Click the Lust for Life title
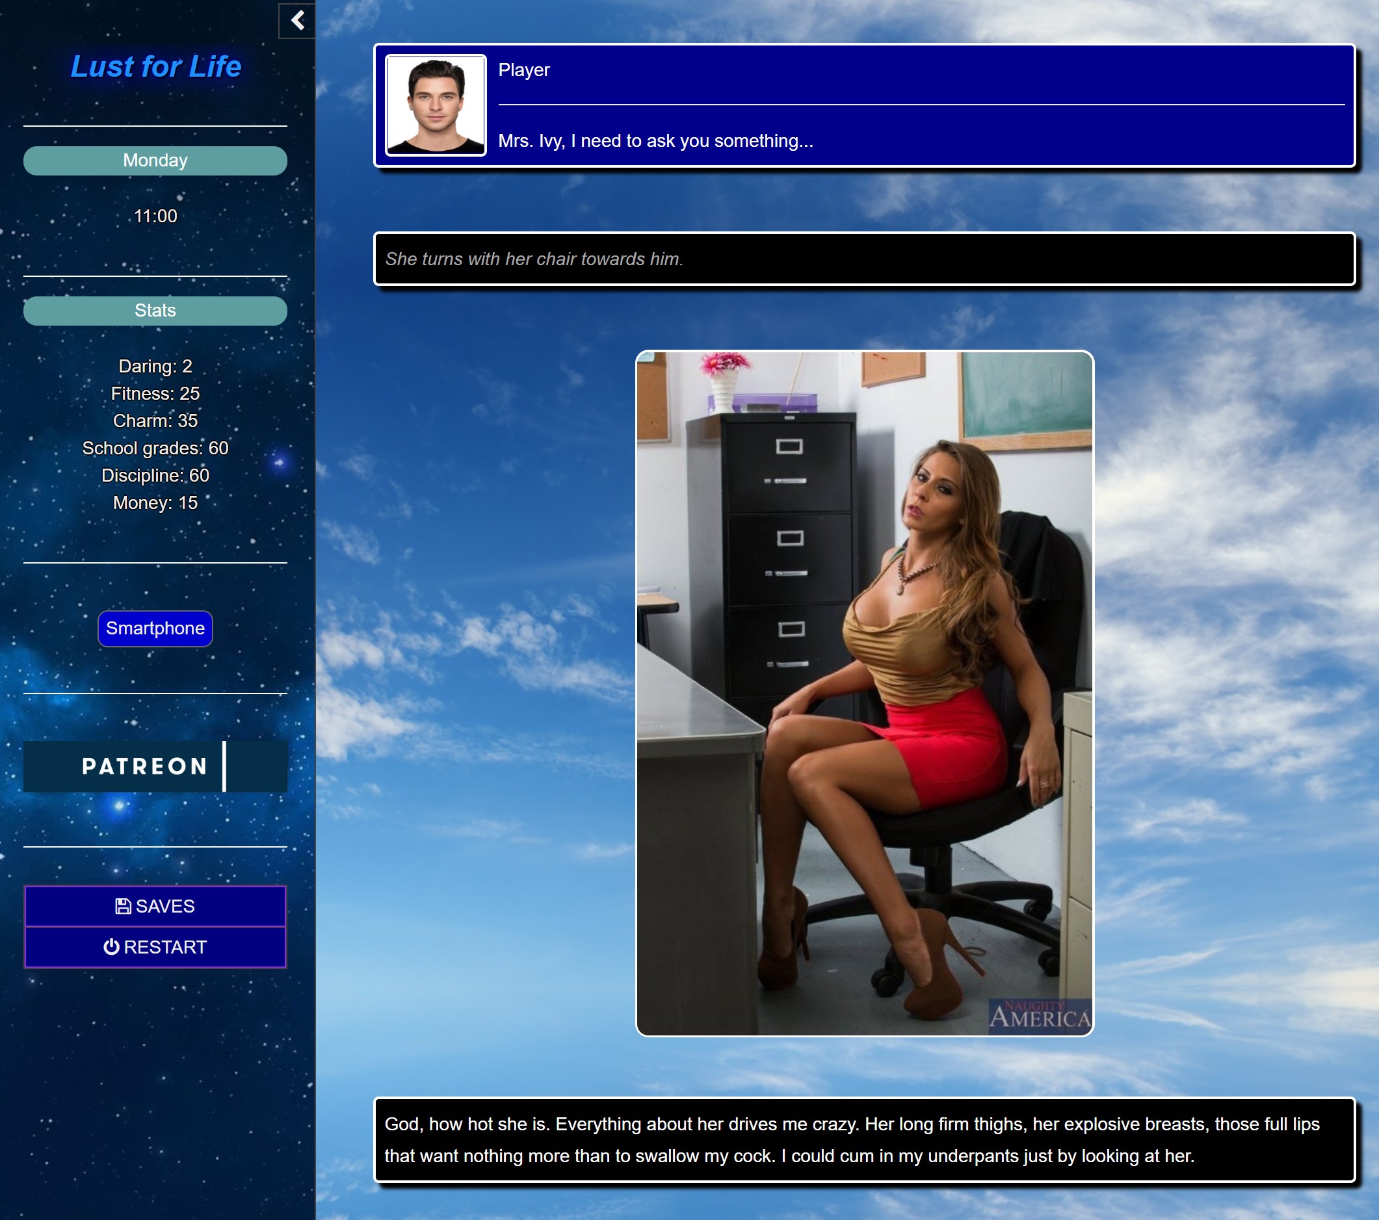The width and height of the screenshot is (1379, 1220). 156,67
